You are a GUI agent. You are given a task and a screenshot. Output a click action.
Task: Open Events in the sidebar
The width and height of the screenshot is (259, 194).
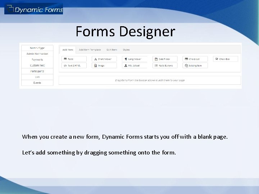point(37,83)
